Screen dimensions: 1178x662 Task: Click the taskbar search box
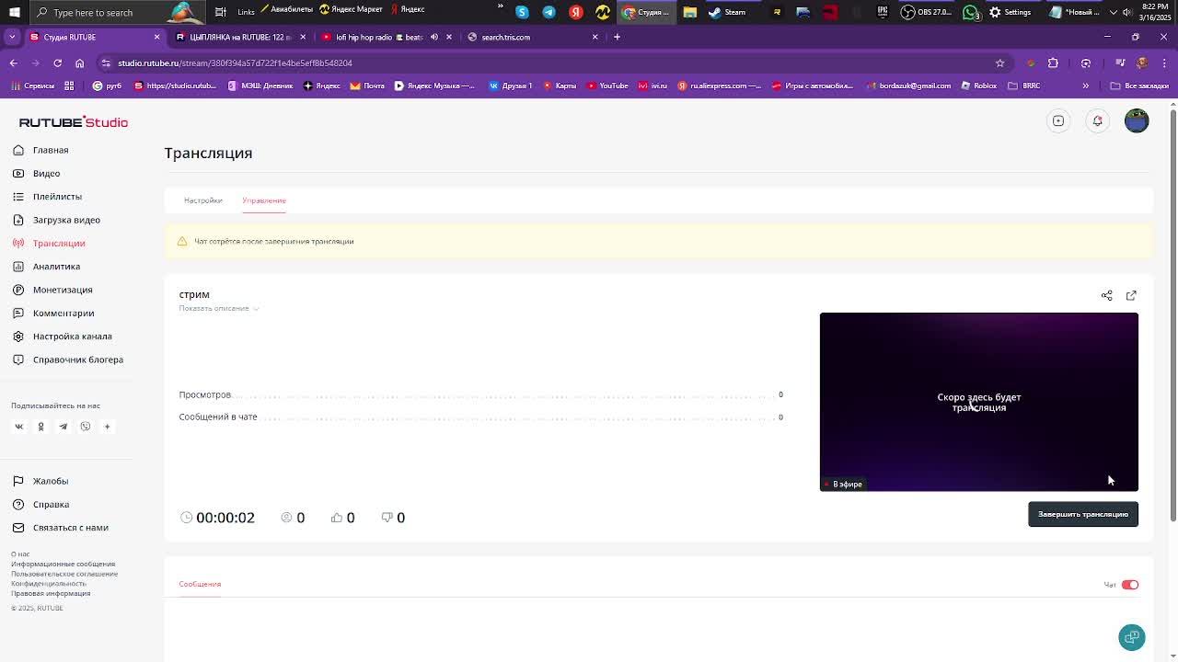(x=120, y=12)
